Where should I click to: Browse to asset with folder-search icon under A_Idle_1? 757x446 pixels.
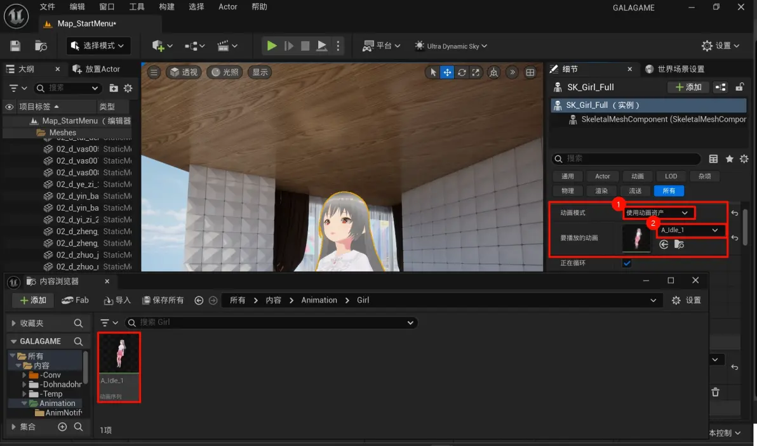(x=679, y=244)
